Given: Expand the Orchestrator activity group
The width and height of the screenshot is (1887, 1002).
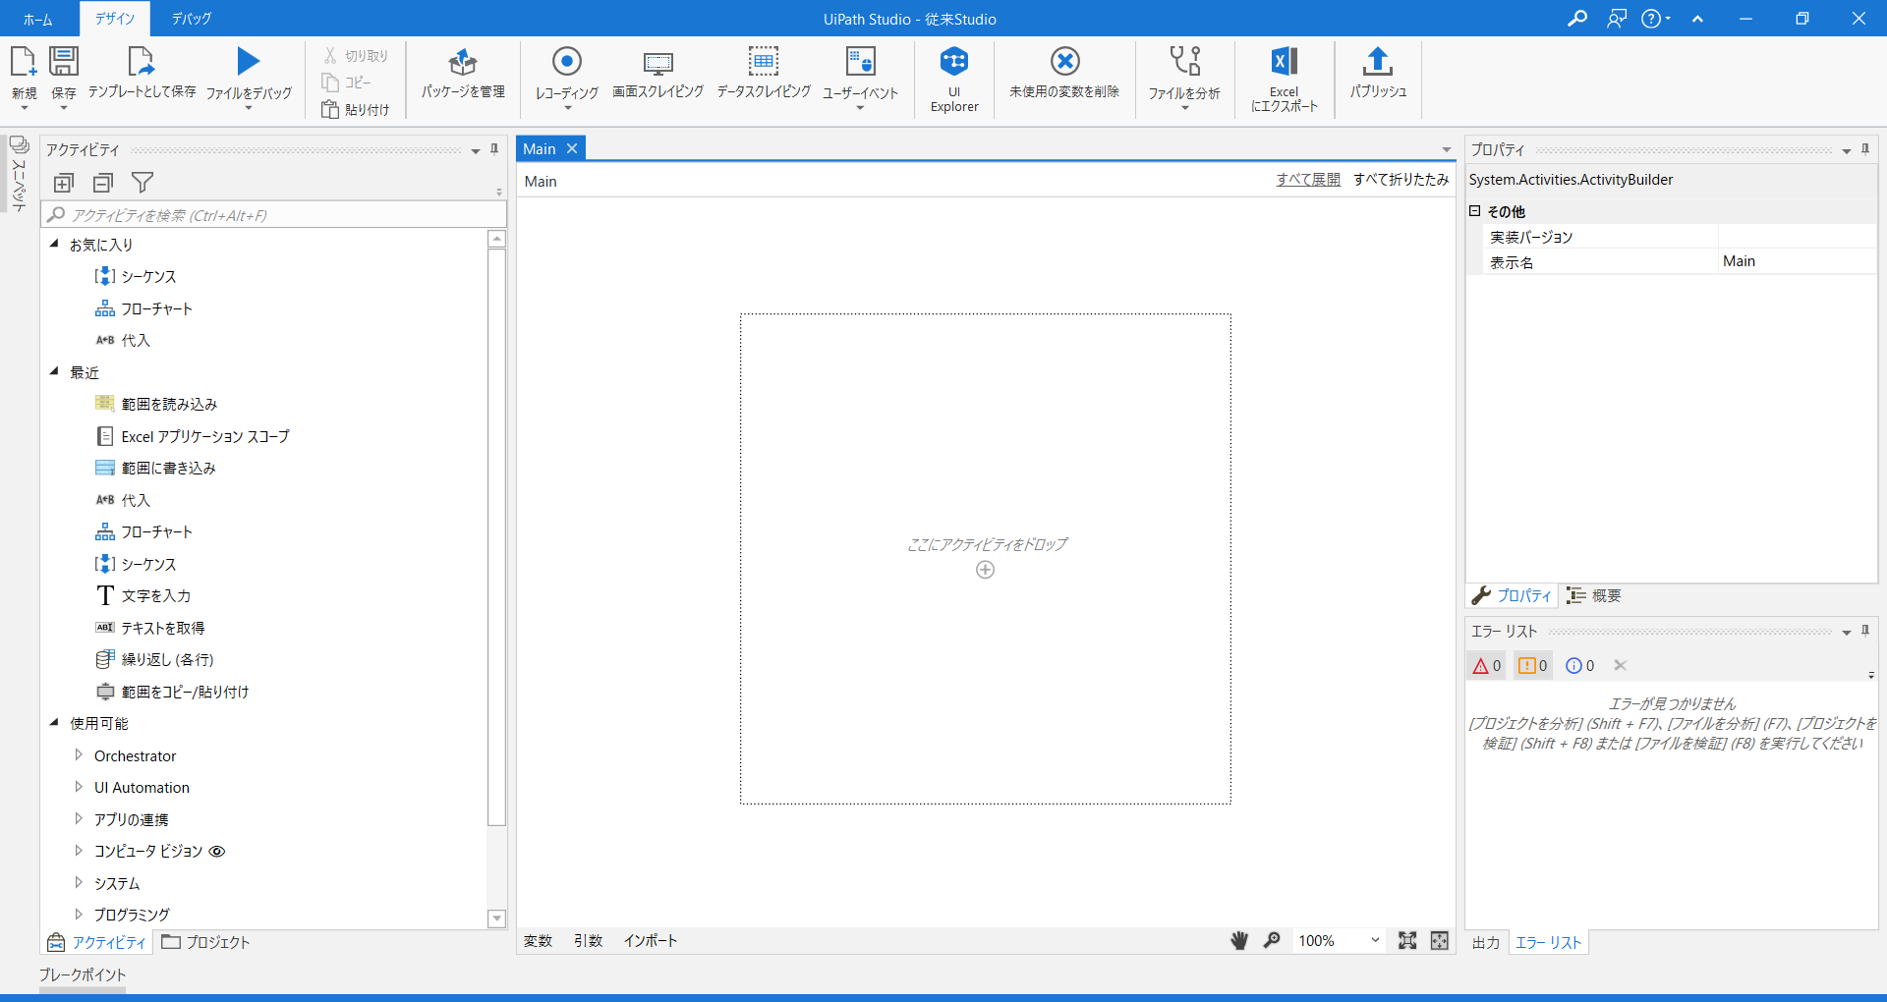Looking at the screenshot, I should click(x=79, y=755).
